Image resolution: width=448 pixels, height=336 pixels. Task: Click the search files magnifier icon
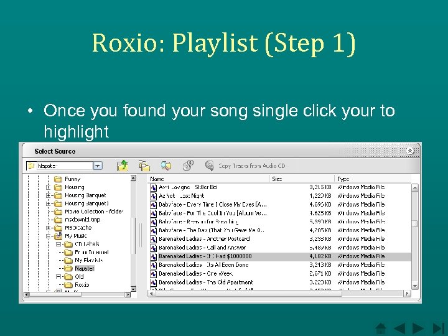[166, 166]
